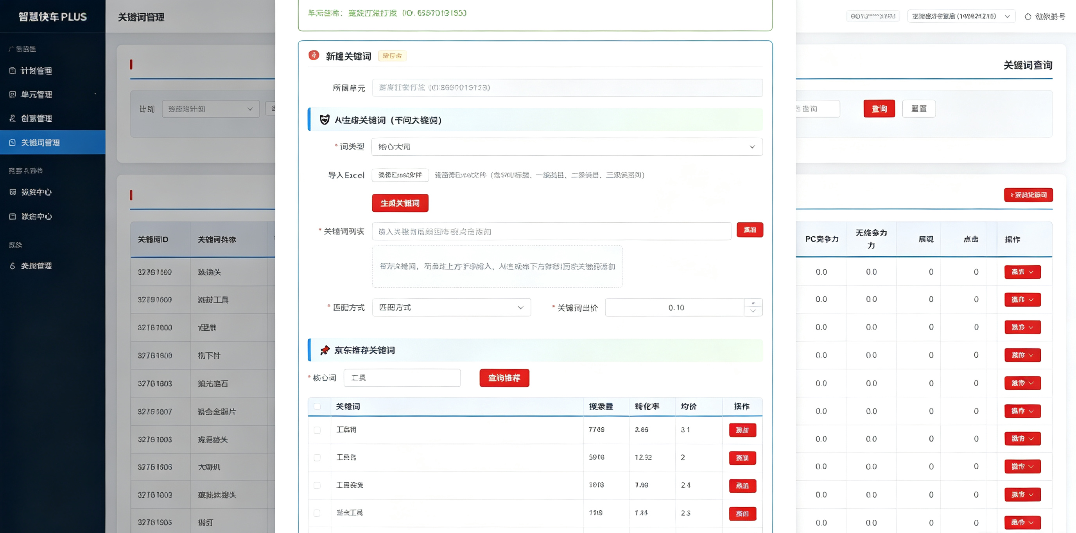Click the 单元管理 sidebar icon
Image resolution: width=1076 pixels, height=533 pixels.
[x=13, y=94]
